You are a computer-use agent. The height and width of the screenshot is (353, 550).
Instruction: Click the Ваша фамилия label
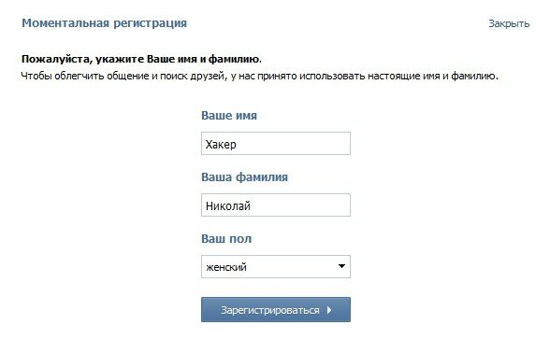tap(244, 177)
